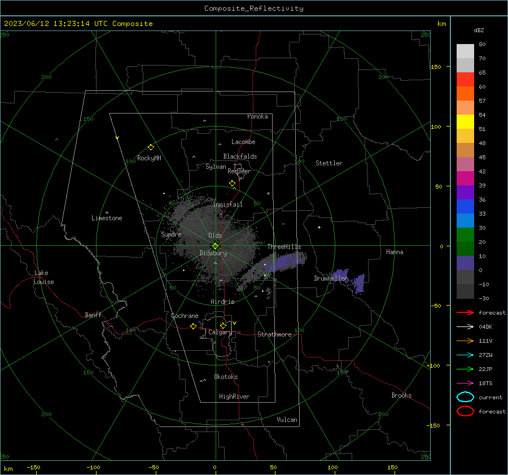This screenshot has width=508, height=475.
Task: Click the Blackfalds town label
Action: (x=240, y=156)
